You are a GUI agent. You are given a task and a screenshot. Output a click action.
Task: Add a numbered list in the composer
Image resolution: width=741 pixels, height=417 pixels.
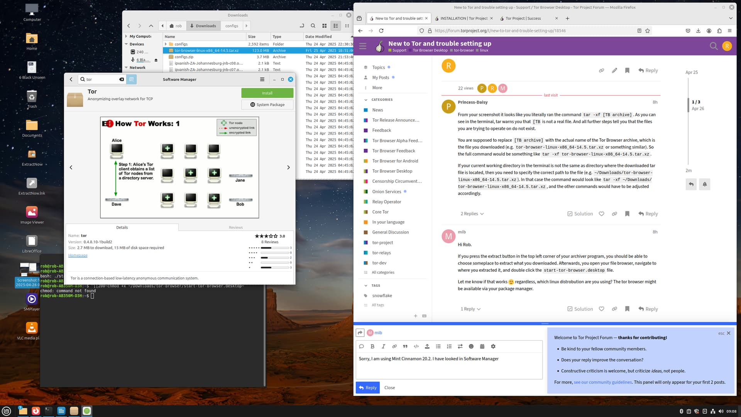click(x=449, y=346)
